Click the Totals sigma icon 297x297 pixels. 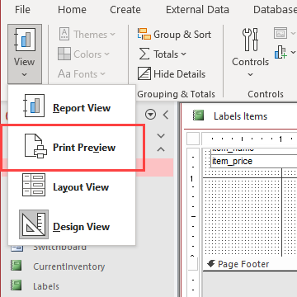[144, 54]
